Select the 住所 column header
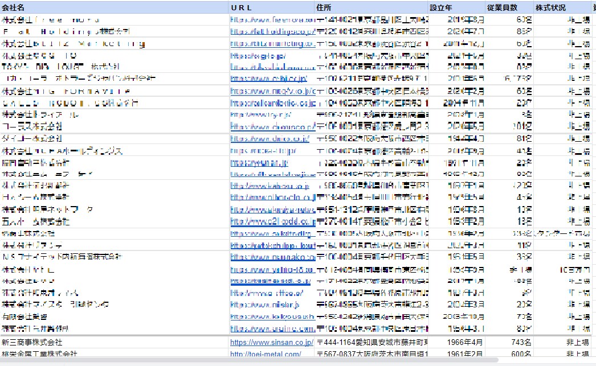Screen dimensions: 596x366 coord(372,7)
